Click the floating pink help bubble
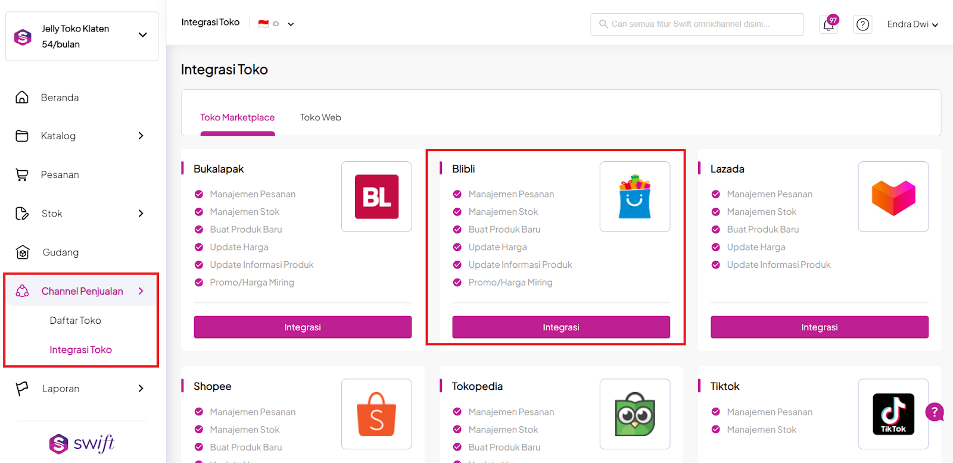The image size is (953, 463). tap(935, 411)
